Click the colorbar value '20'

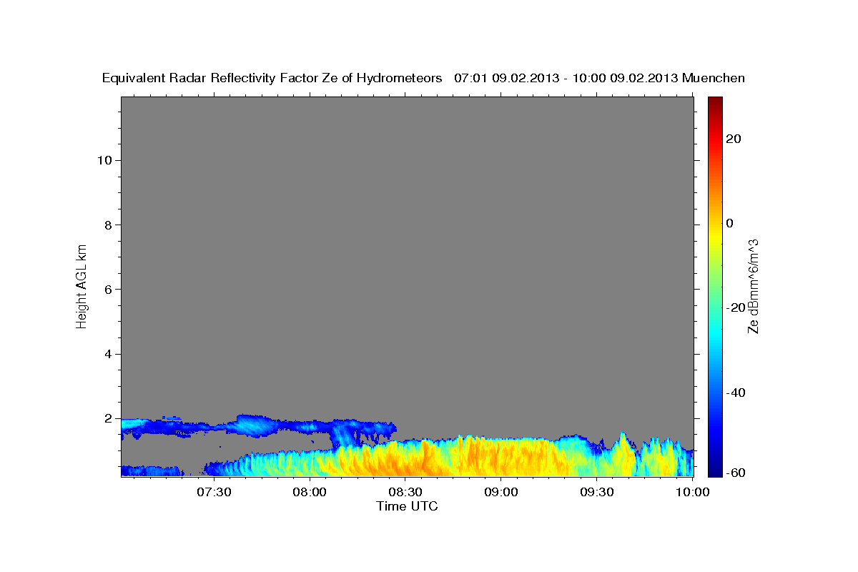[x=732, y=139]
